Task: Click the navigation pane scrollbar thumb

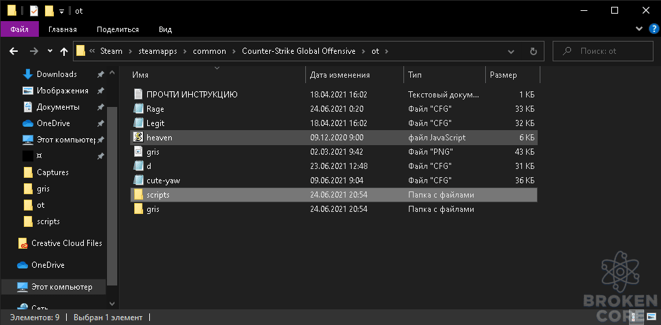Action: (112, 196)
